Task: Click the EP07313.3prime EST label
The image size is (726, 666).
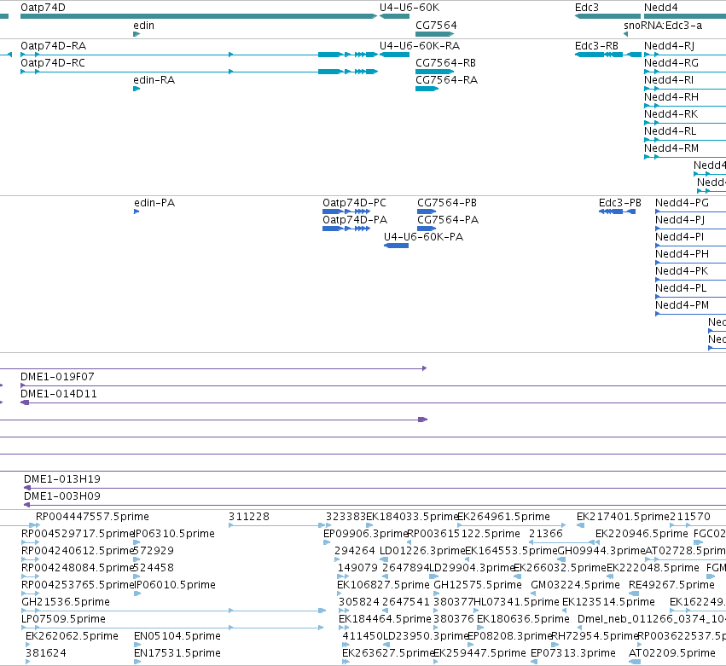Action: (572, 653)
